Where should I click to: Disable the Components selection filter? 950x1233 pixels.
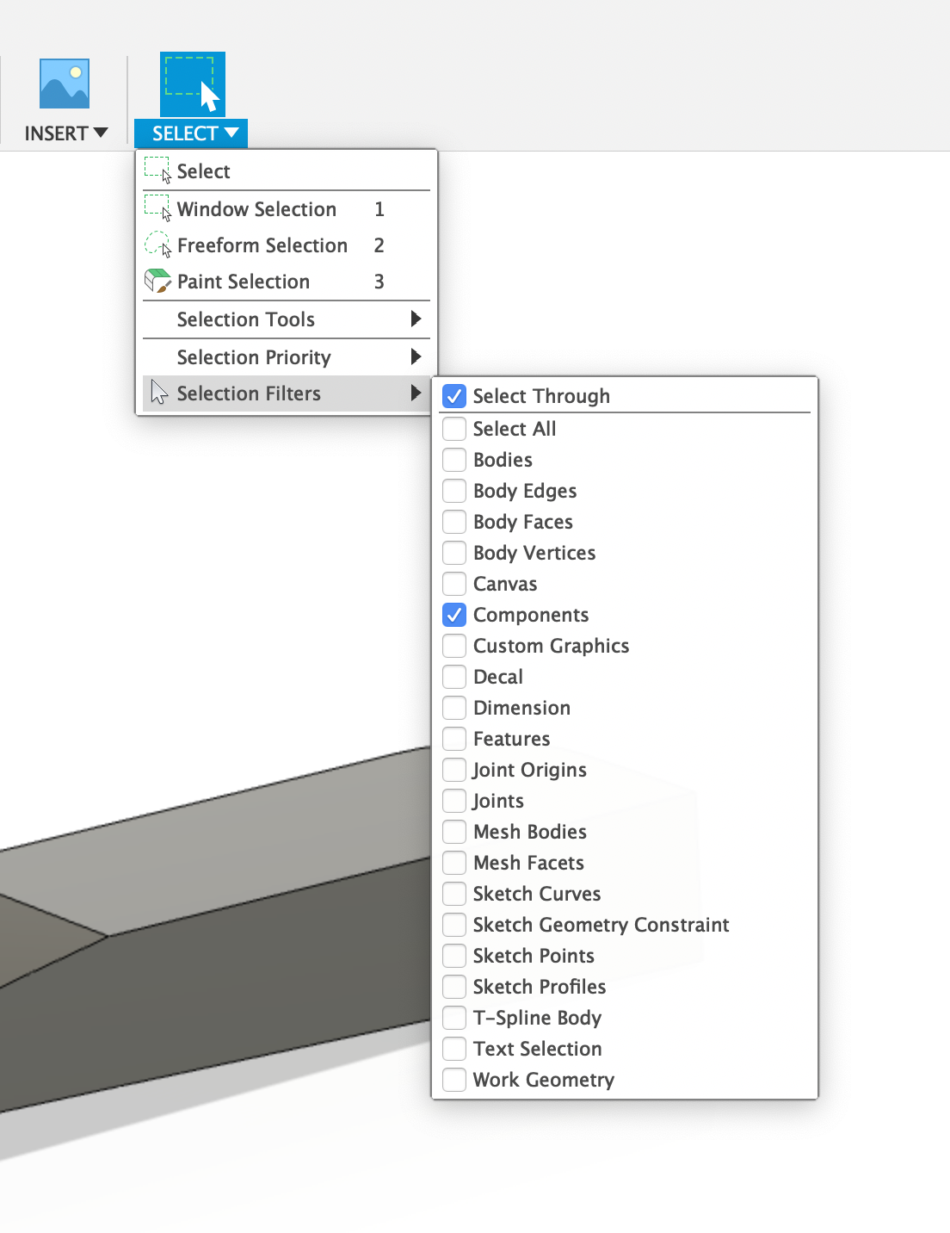454,614
